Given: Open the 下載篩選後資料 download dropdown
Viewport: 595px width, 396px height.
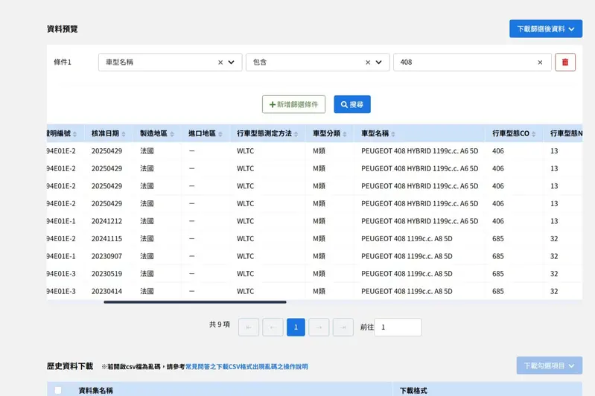Looking at the screenshot, I should click(x=545, y=29).
